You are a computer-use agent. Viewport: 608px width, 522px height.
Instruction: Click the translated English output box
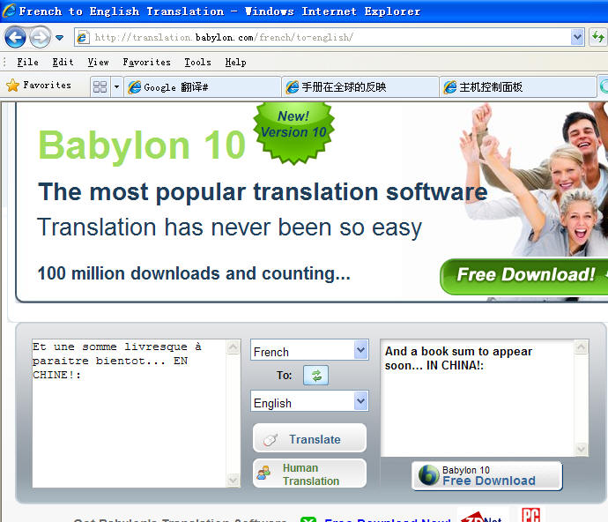pos(477,399)
